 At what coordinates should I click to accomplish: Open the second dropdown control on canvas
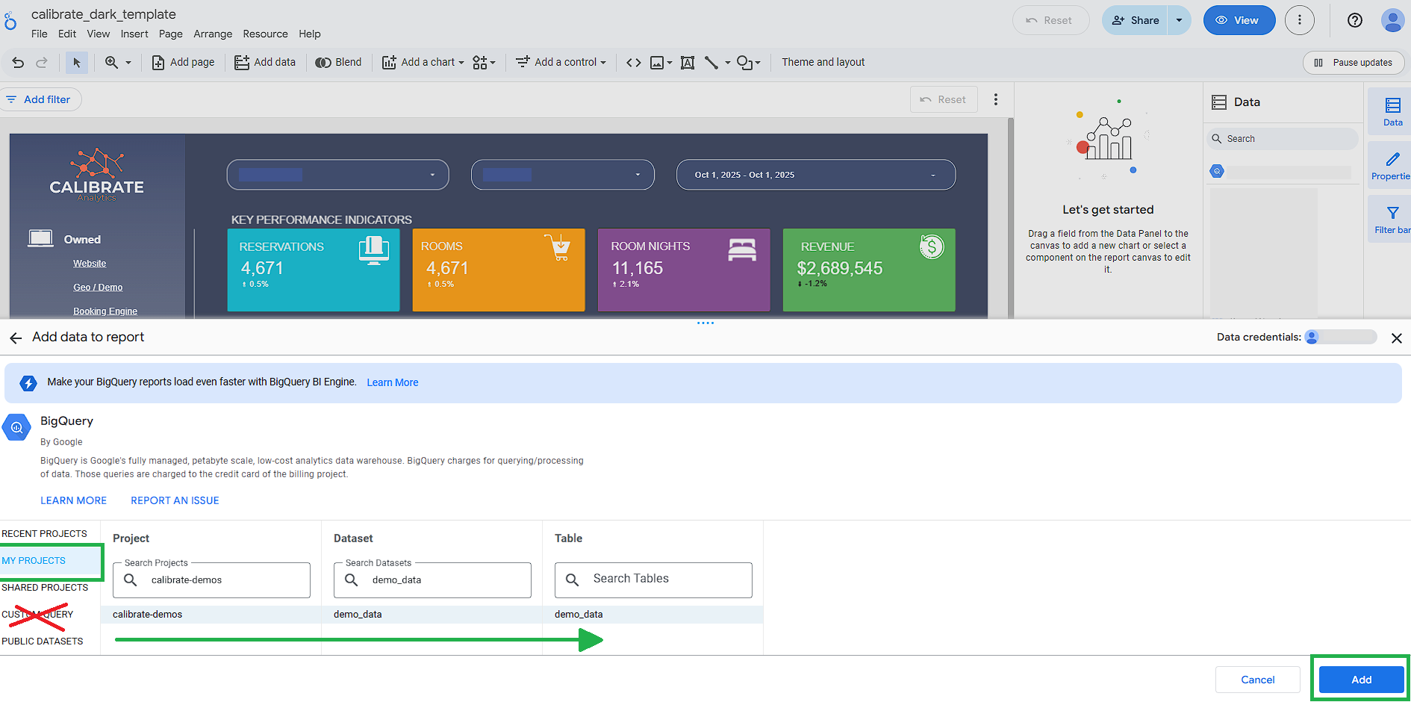click(x=563, y=175)
